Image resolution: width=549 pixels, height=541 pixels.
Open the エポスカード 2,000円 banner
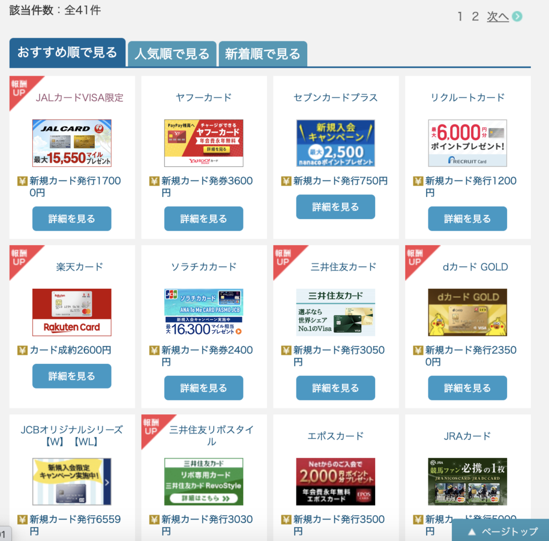pos(336,481)
